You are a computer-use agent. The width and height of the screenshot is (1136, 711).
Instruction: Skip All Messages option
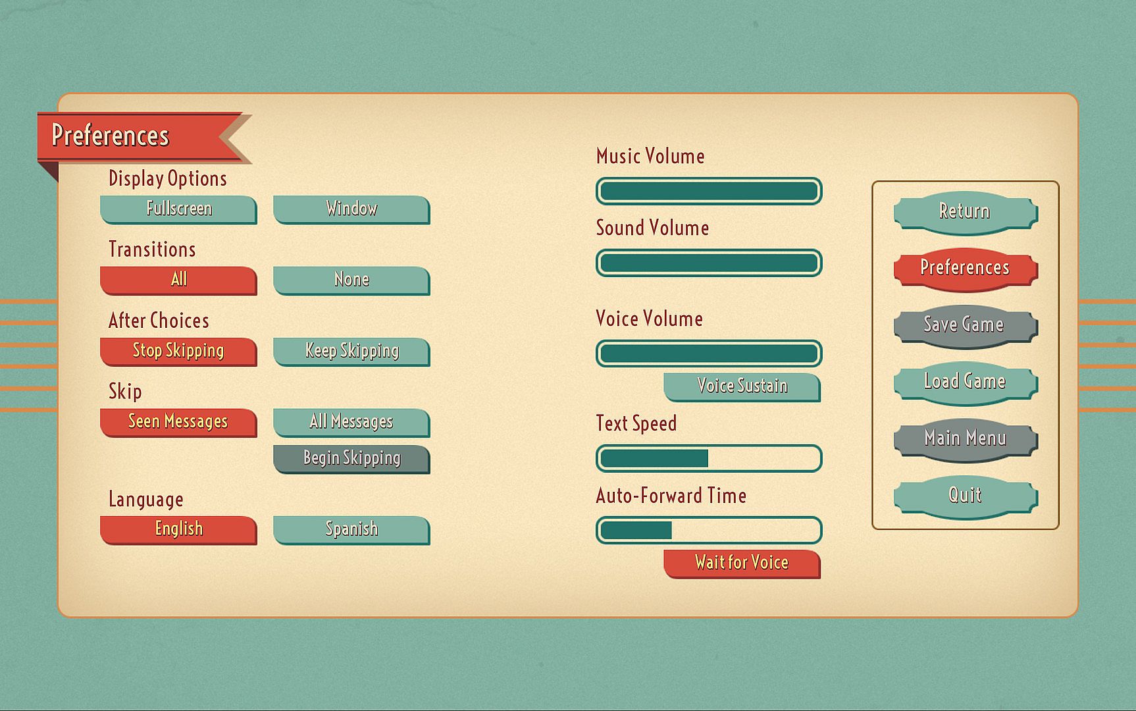(x=351, y=423)
